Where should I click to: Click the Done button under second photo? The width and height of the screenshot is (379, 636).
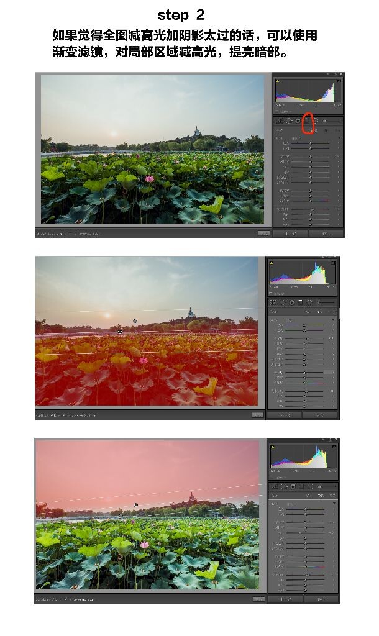click(x=257, y=415)
